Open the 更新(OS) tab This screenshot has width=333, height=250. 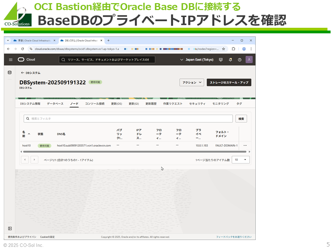pos(117,104)
